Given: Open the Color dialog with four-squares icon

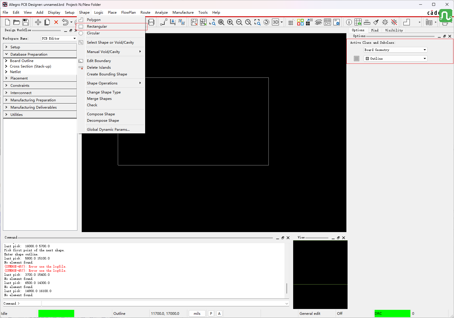Looking at the screenshot, I should click(300, 22).
